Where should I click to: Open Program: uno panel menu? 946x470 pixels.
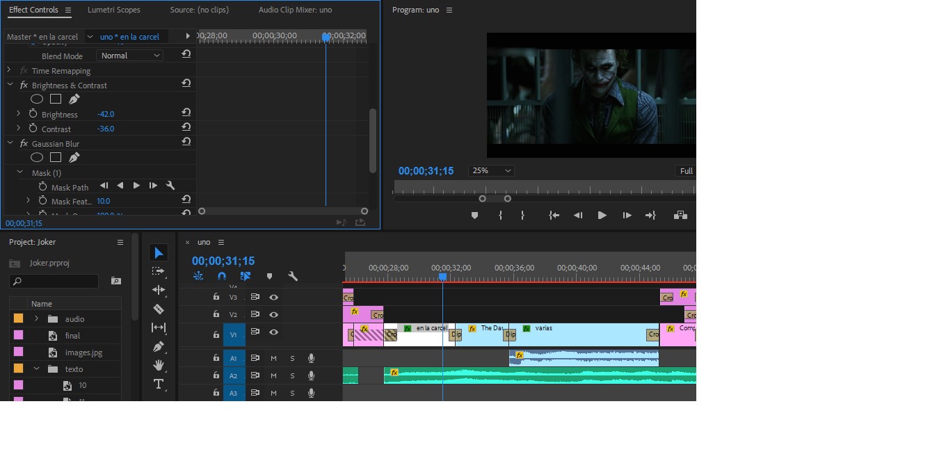449,10
